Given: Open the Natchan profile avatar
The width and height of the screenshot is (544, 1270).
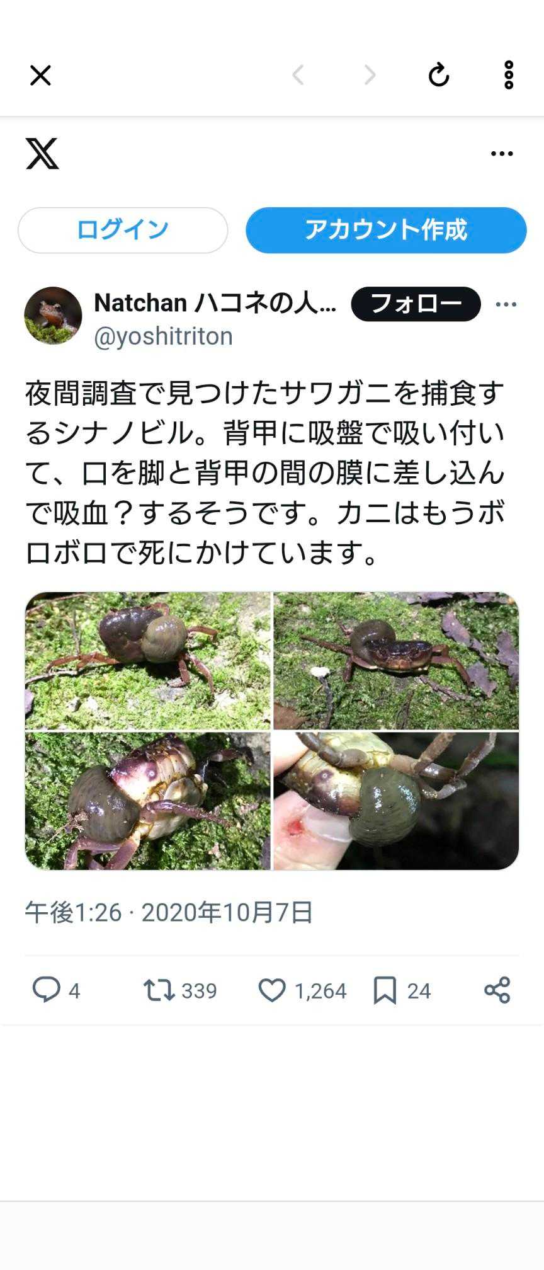Looking at the screenshot, I should (53, 316).
